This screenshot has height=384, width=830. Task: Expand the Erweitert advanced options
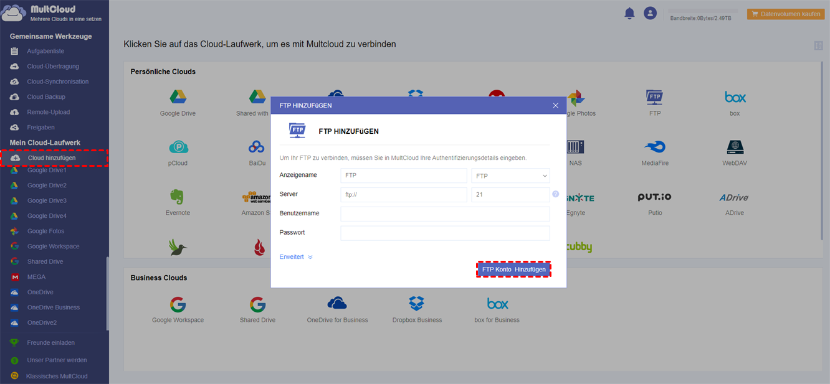pos(296,256)
